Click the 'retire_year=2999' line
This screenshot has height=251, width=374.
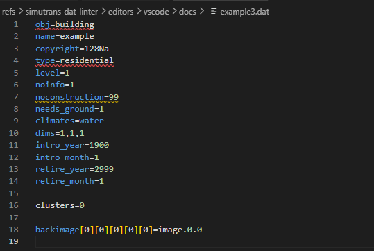tap(74, 169)
